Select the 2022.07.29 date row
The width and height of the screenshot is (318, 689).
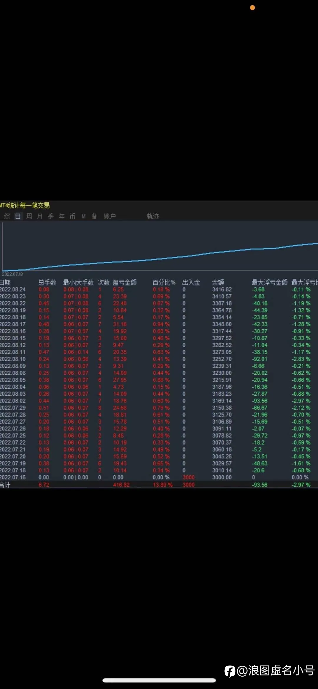click(x=159, y=408)
